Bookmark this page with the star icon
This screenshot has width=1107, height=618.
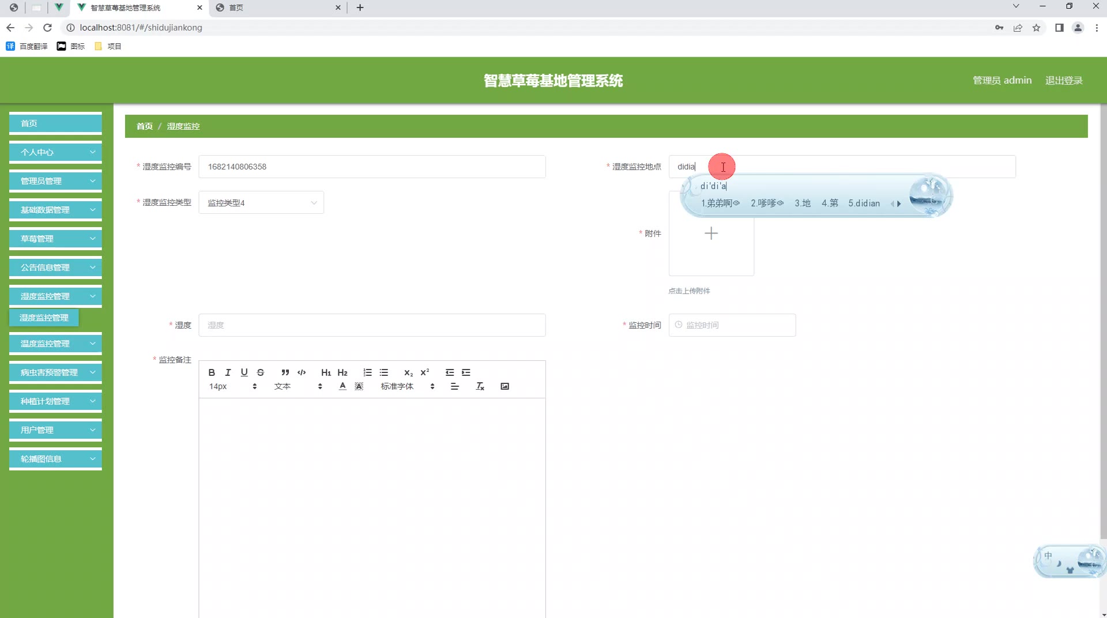click(x=1037, y=28)
